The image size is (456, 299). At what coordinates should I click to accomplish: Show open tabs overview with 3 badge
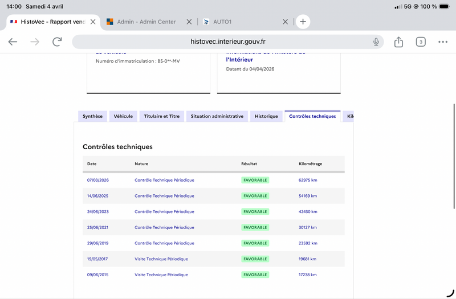point(421,42)
